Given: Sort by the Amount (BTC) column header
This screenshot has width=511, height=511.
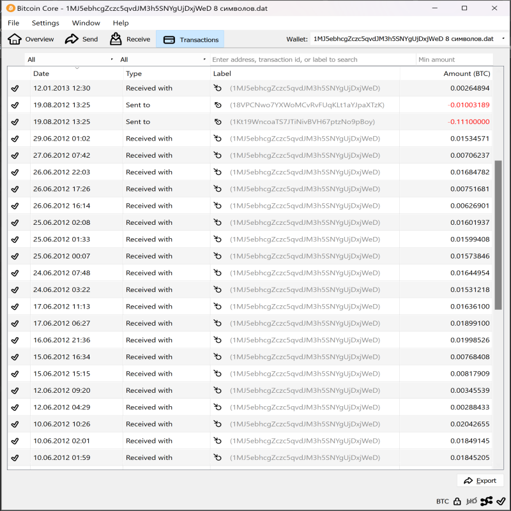Looking at the screenshot, I should 446,73.
